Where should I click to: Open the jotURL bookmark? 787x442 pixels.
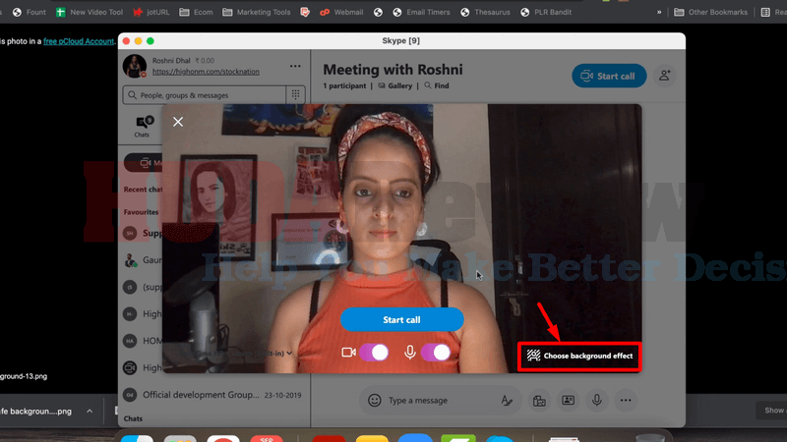(x=151, y=12)
